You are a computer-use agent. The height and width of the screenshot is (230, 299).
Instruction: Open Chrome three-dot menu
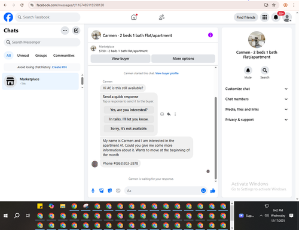tap(294, 5)
